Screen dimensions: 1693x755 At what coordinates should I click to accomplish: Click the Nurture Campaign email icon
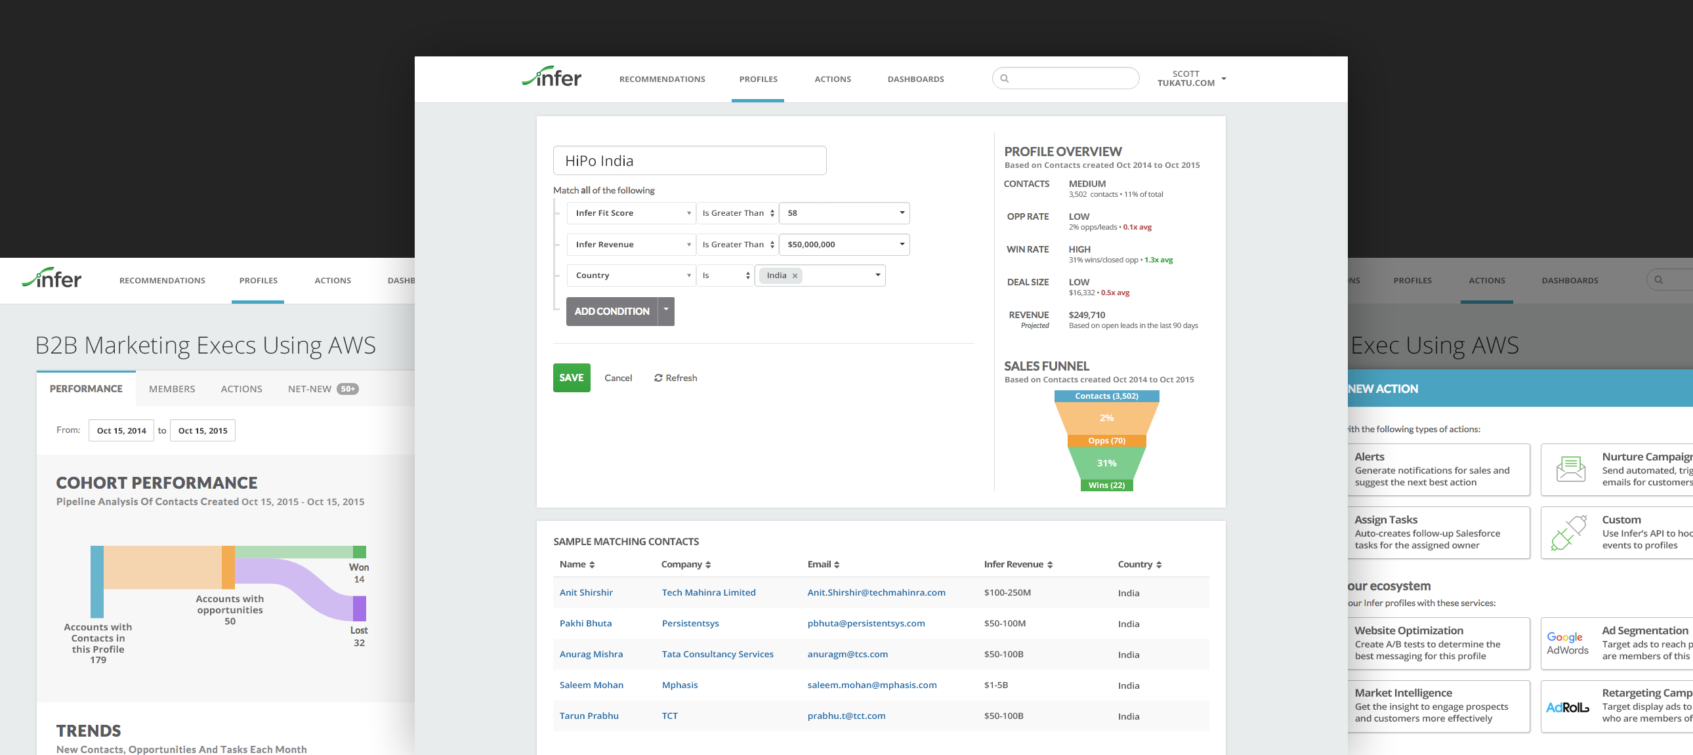1570,469
